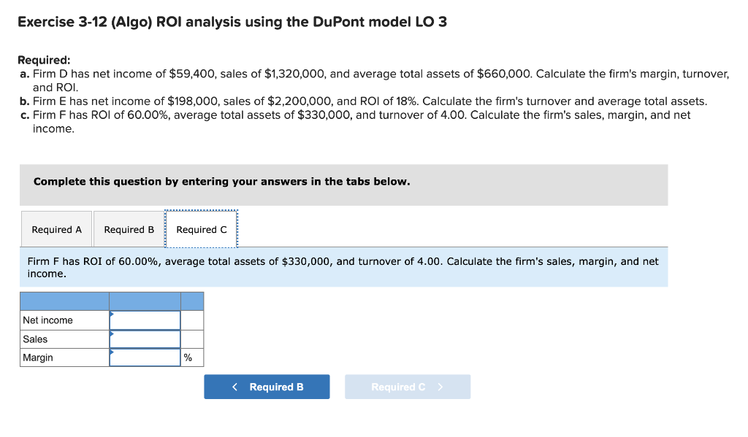The height and width of the screenshot is (437, 748).
Task: Click inside the Net income input field
Action: pos(145,320)
